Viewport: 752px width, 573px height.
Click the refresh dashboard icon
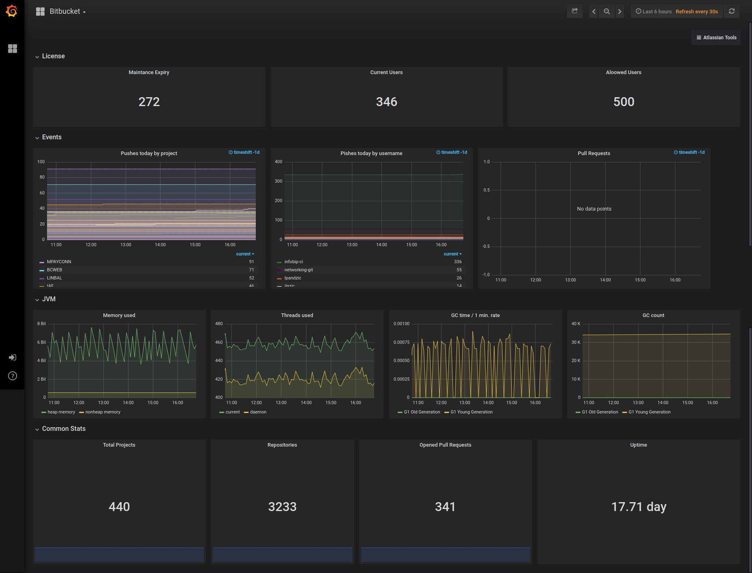(732, 11)
